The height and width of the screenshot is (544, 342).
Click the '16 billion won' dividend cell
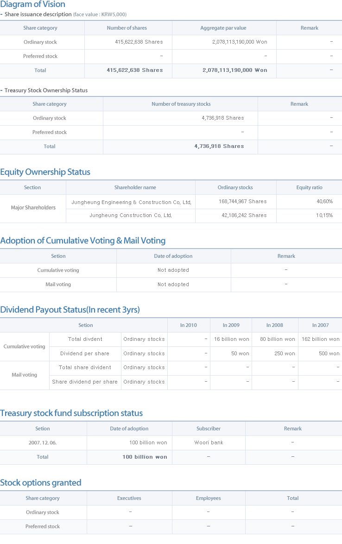pos(231,339)
